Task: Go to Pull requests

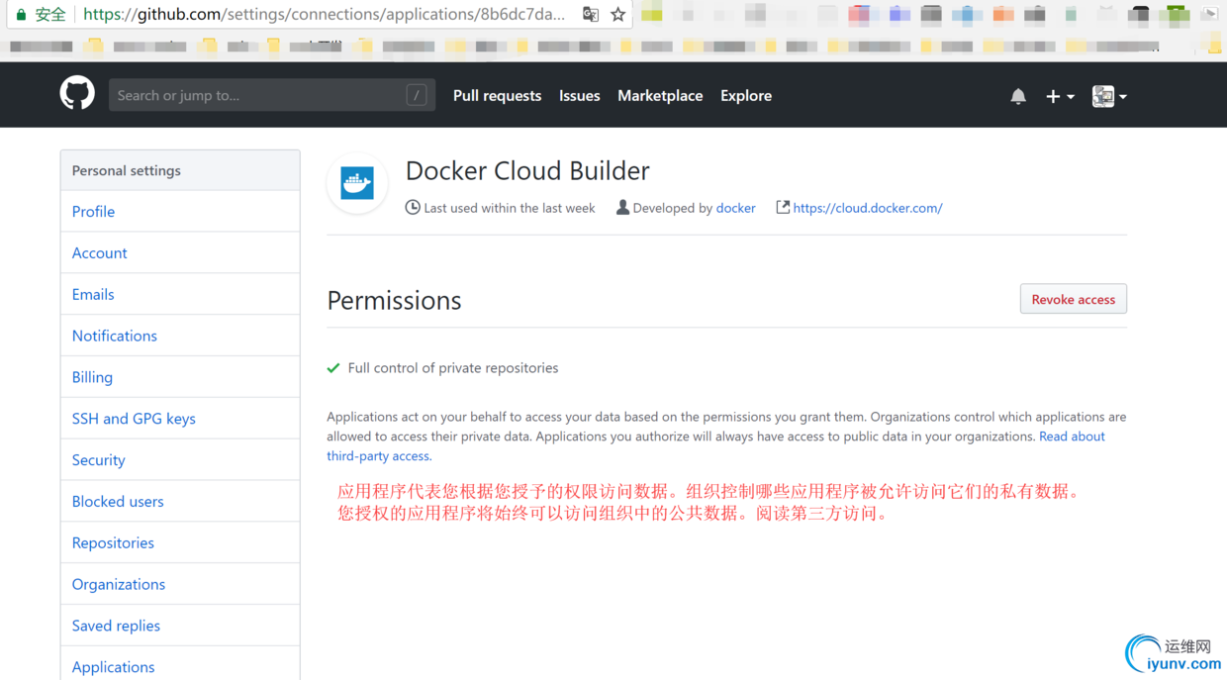Action: coord(497,95)
